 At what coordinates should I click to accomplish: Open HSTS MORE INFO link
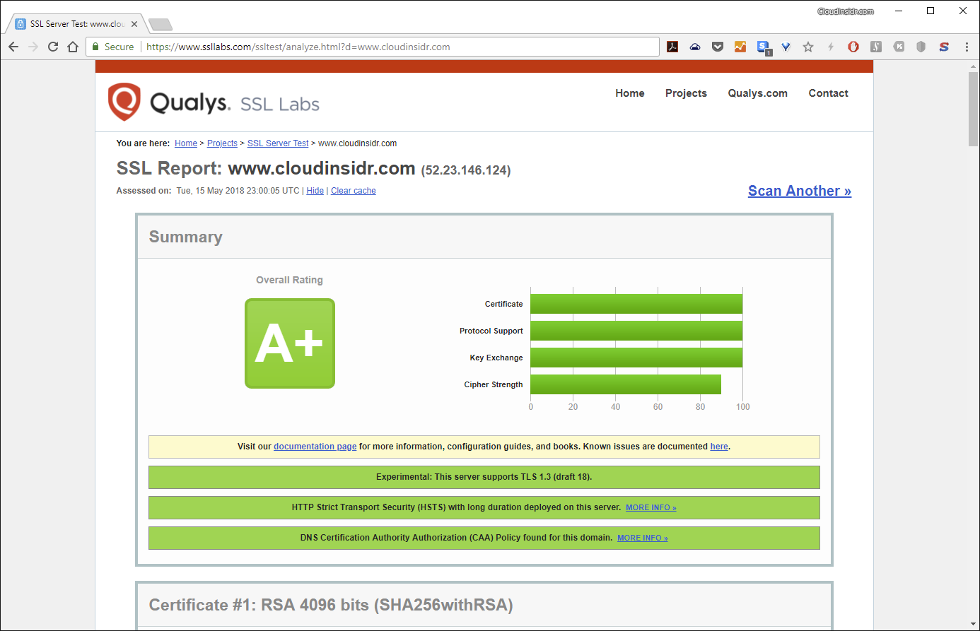pyautogui.click(x=651, y=507)
